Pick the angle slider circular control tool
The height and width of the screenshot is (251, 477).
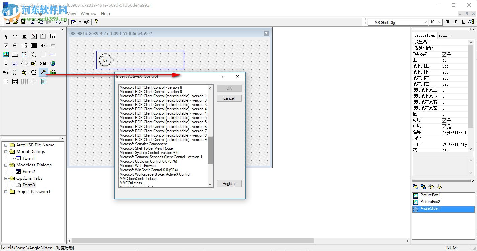(x=24, y=63)
